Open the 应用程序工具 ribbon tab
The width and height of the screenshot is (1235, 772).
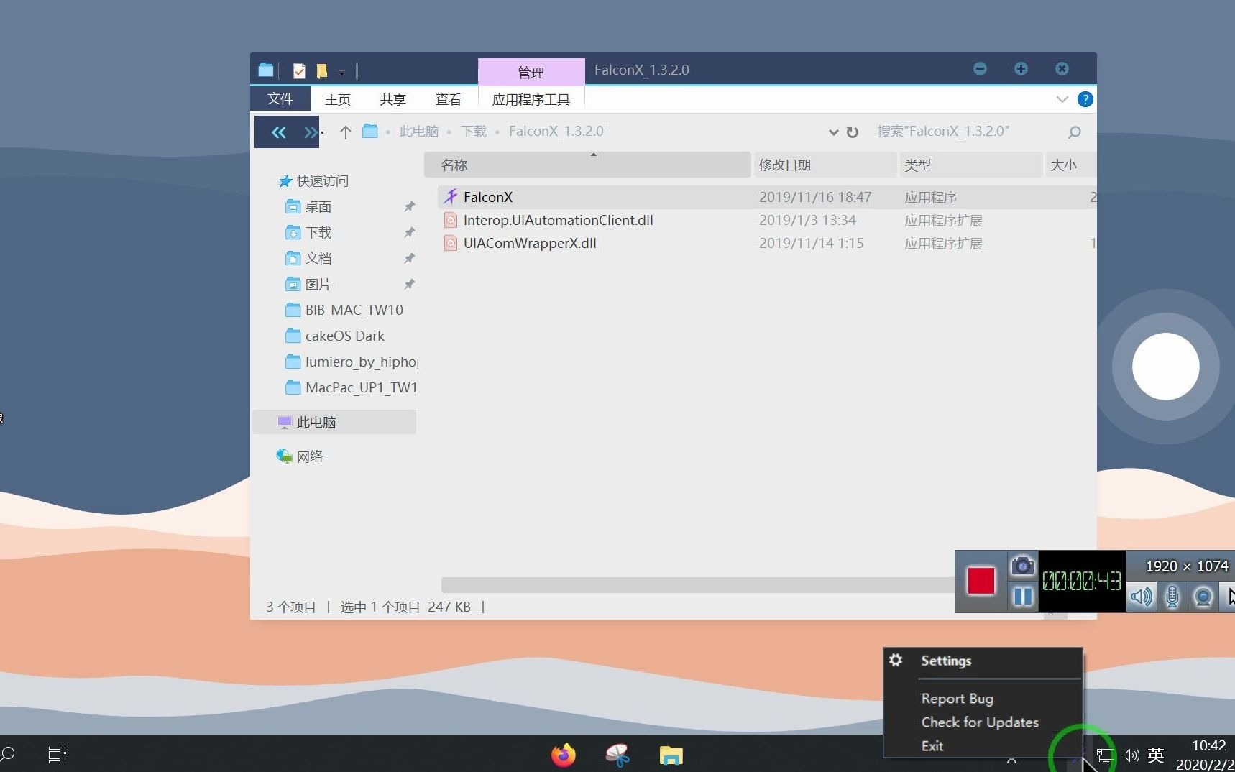pyautogui.click(x=531, y=99)
